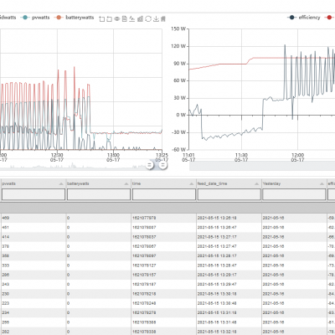Click the last toolbox icon after download

pyautogui.click(x=163, y=18)
